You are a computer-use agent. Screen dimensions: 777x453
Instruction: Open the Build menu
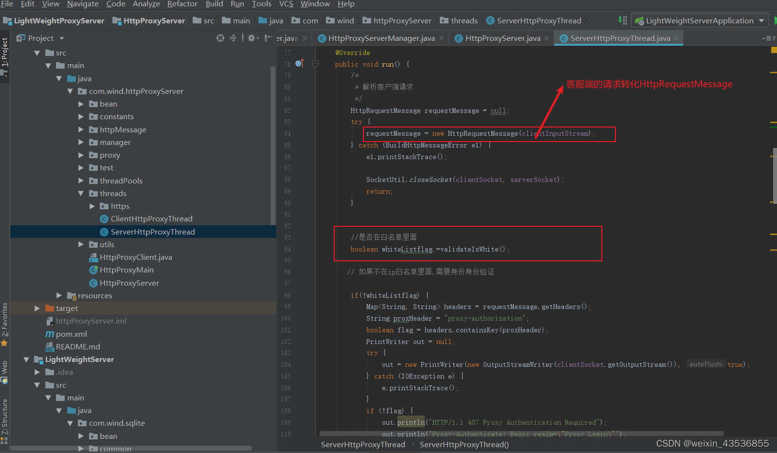[214, 4]
